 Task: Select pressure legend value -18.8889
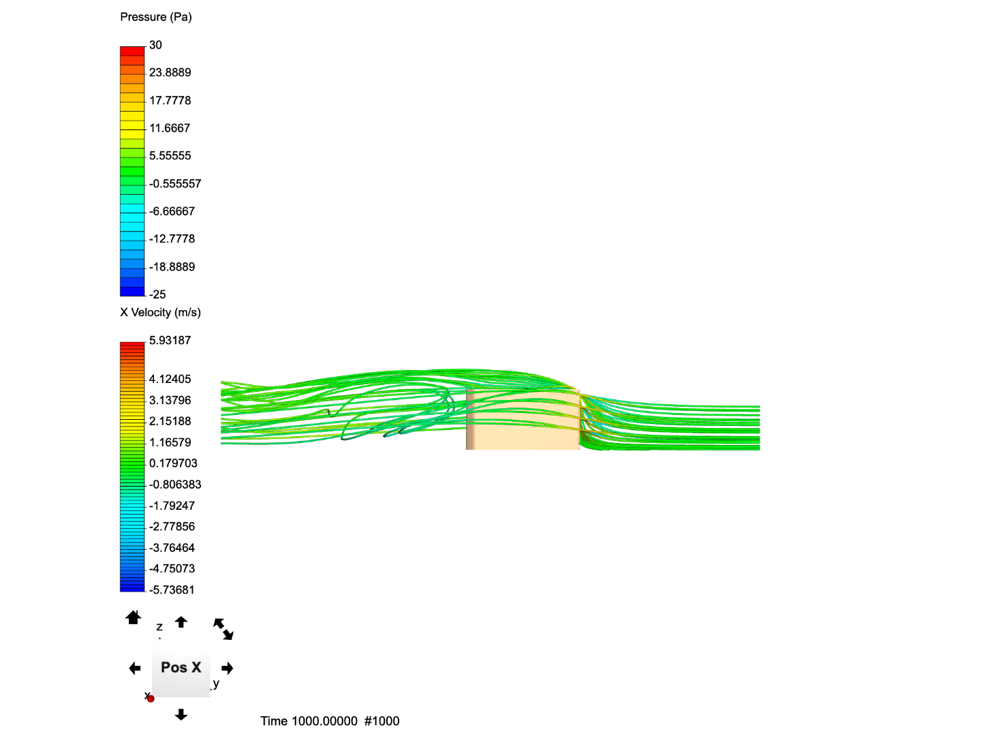click(x=172, y=266)
